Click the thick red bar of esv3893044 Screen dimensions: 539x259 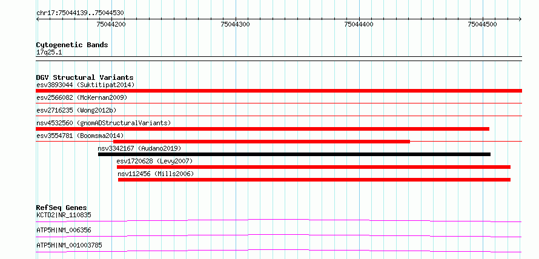click(x=279, y=91)
